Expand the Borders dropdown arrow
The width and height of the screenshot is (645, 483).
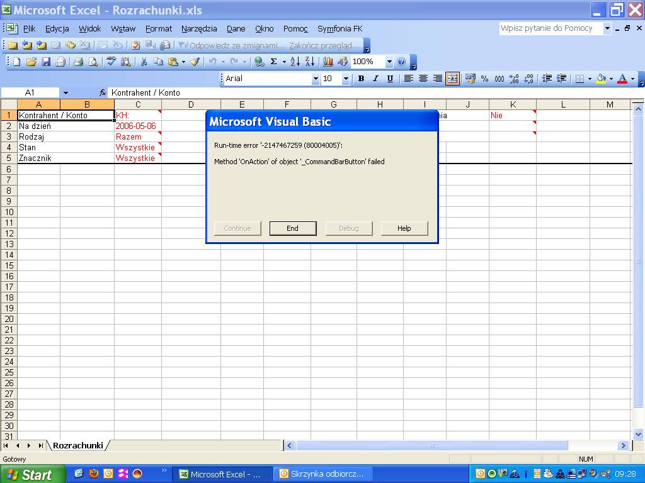[x=590, y=79]
